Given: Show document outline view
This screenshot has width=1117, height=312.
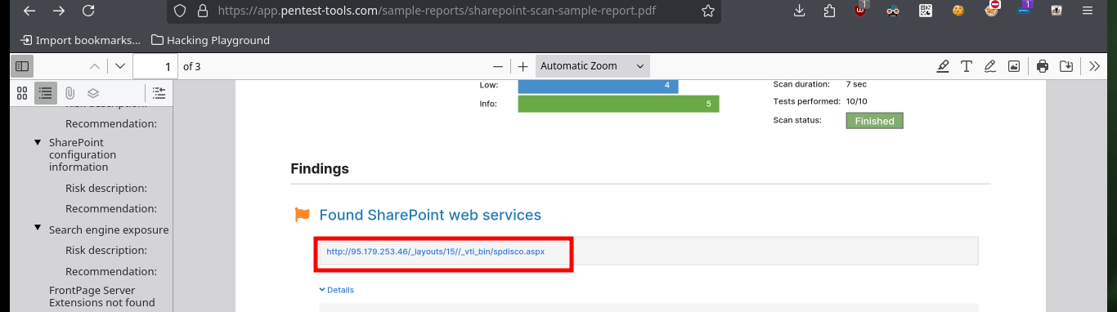Looking at the screenshot, I should pyautogui.click(x=46, y=93).
